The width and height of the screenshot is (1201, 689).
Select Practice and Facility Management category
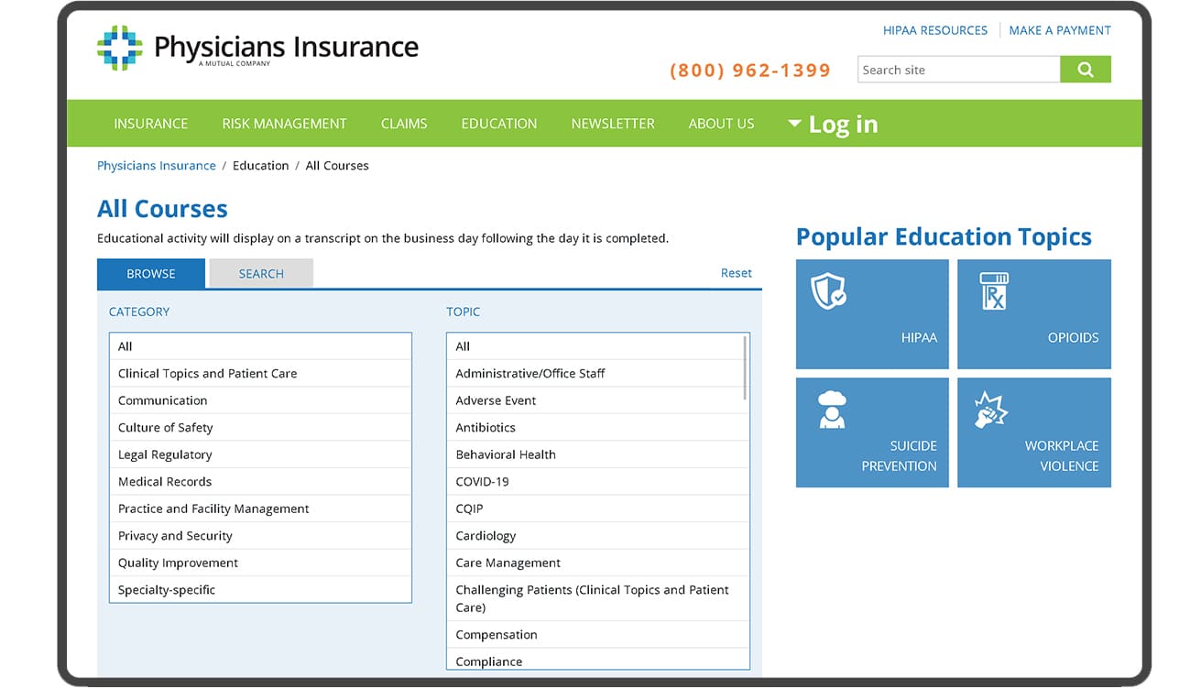[260, 509]
